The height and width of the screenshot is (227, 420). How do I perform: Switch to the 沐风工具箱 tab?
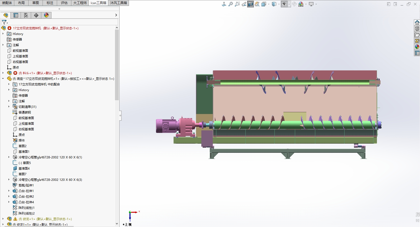click(x=119, y=3)
